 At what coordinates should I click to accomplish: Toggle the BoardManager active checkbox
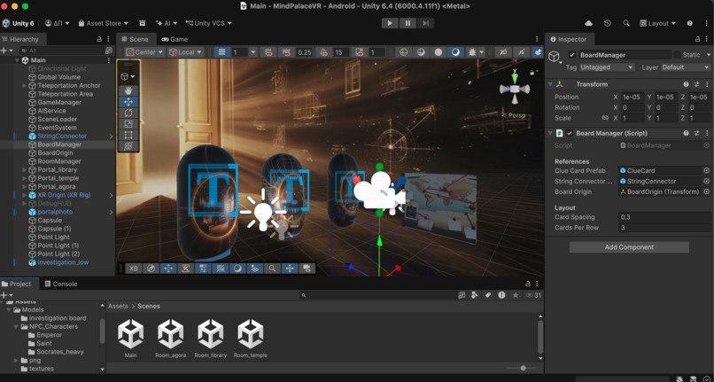pos(572,55)
